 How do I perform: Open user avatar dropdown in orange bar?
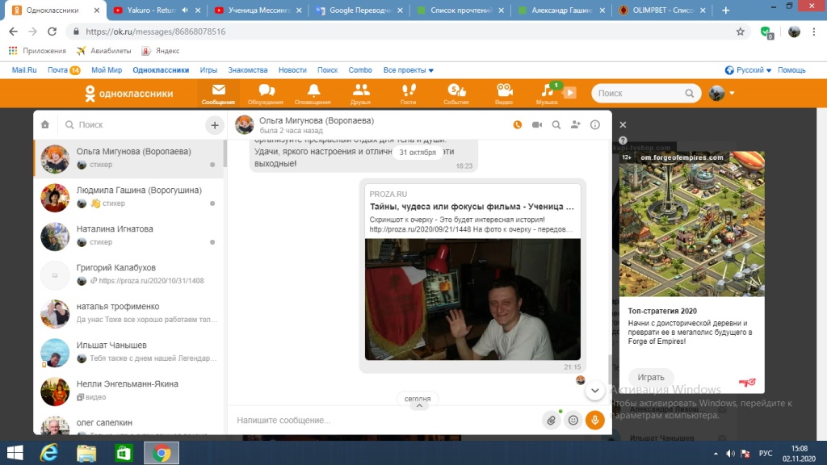pos(721,94)
